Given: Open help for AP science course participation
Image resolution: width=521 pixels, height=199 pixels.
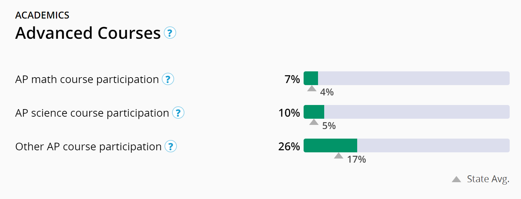Looking at the screenshot, I should (x=178, y=113).
